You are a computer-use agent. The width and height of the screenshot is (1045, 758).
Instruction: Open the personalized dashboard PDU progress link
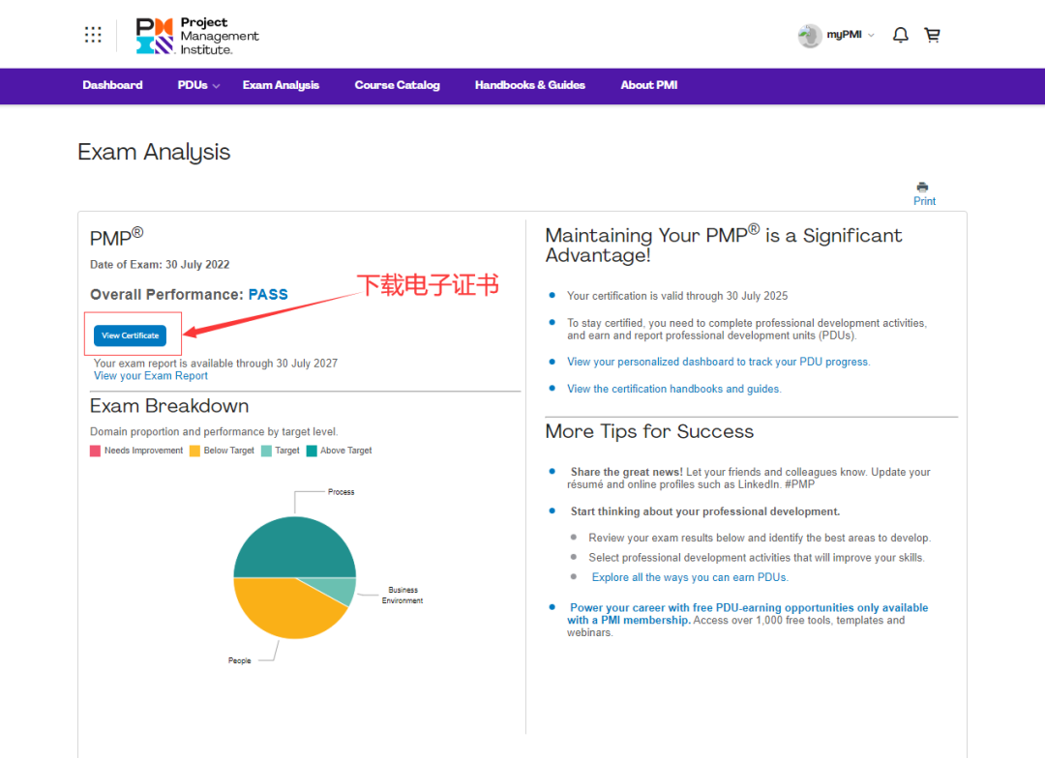(718, 362)
